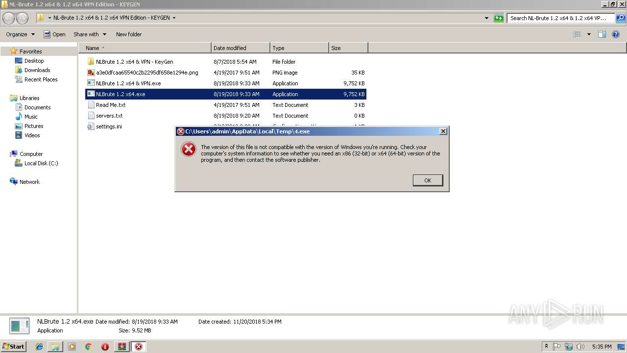Open the address bar breadcrumb dropdown arrow
Image resolution: width=627 pixels, height=353 pixels.
174,18
